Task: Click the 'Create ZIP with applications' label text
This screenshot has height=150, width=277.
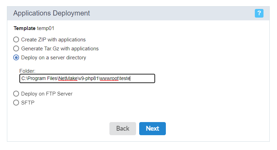Action: [53, 40]
